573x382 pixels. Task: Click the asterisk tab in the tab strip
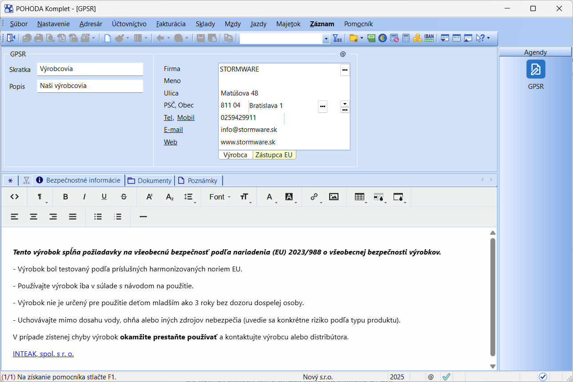[x=11, y=180]
